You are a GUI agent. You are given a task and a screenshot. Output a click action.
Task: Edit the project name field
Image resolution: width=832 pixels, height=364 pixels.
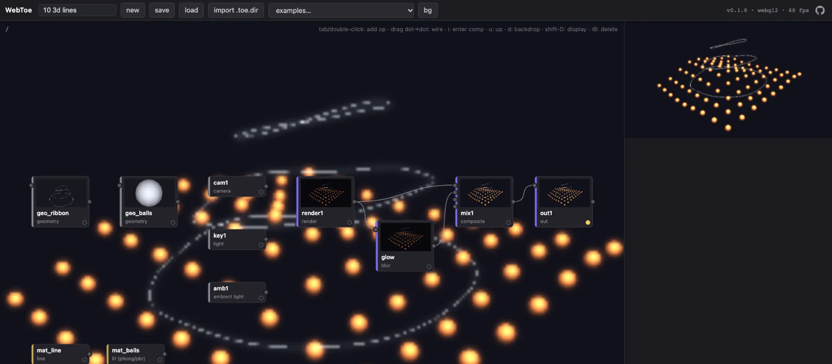click(x=77, y=10)
